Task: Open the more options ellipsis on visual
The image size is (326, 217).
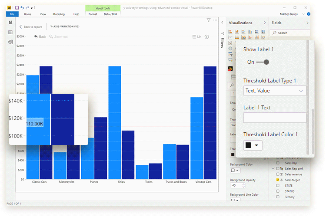Action: (x=215, y=20)
